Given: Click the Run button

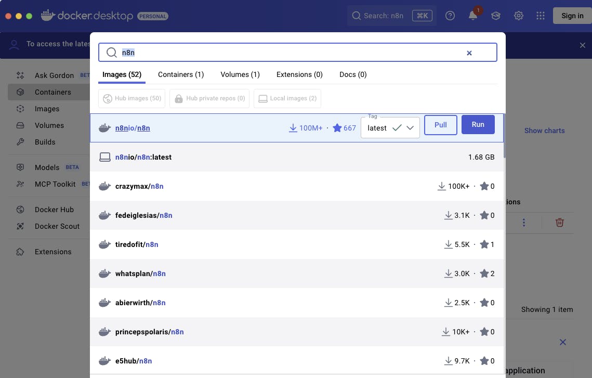Looking at the screenshot, I should pyautogui.click(x=478, y=125).
